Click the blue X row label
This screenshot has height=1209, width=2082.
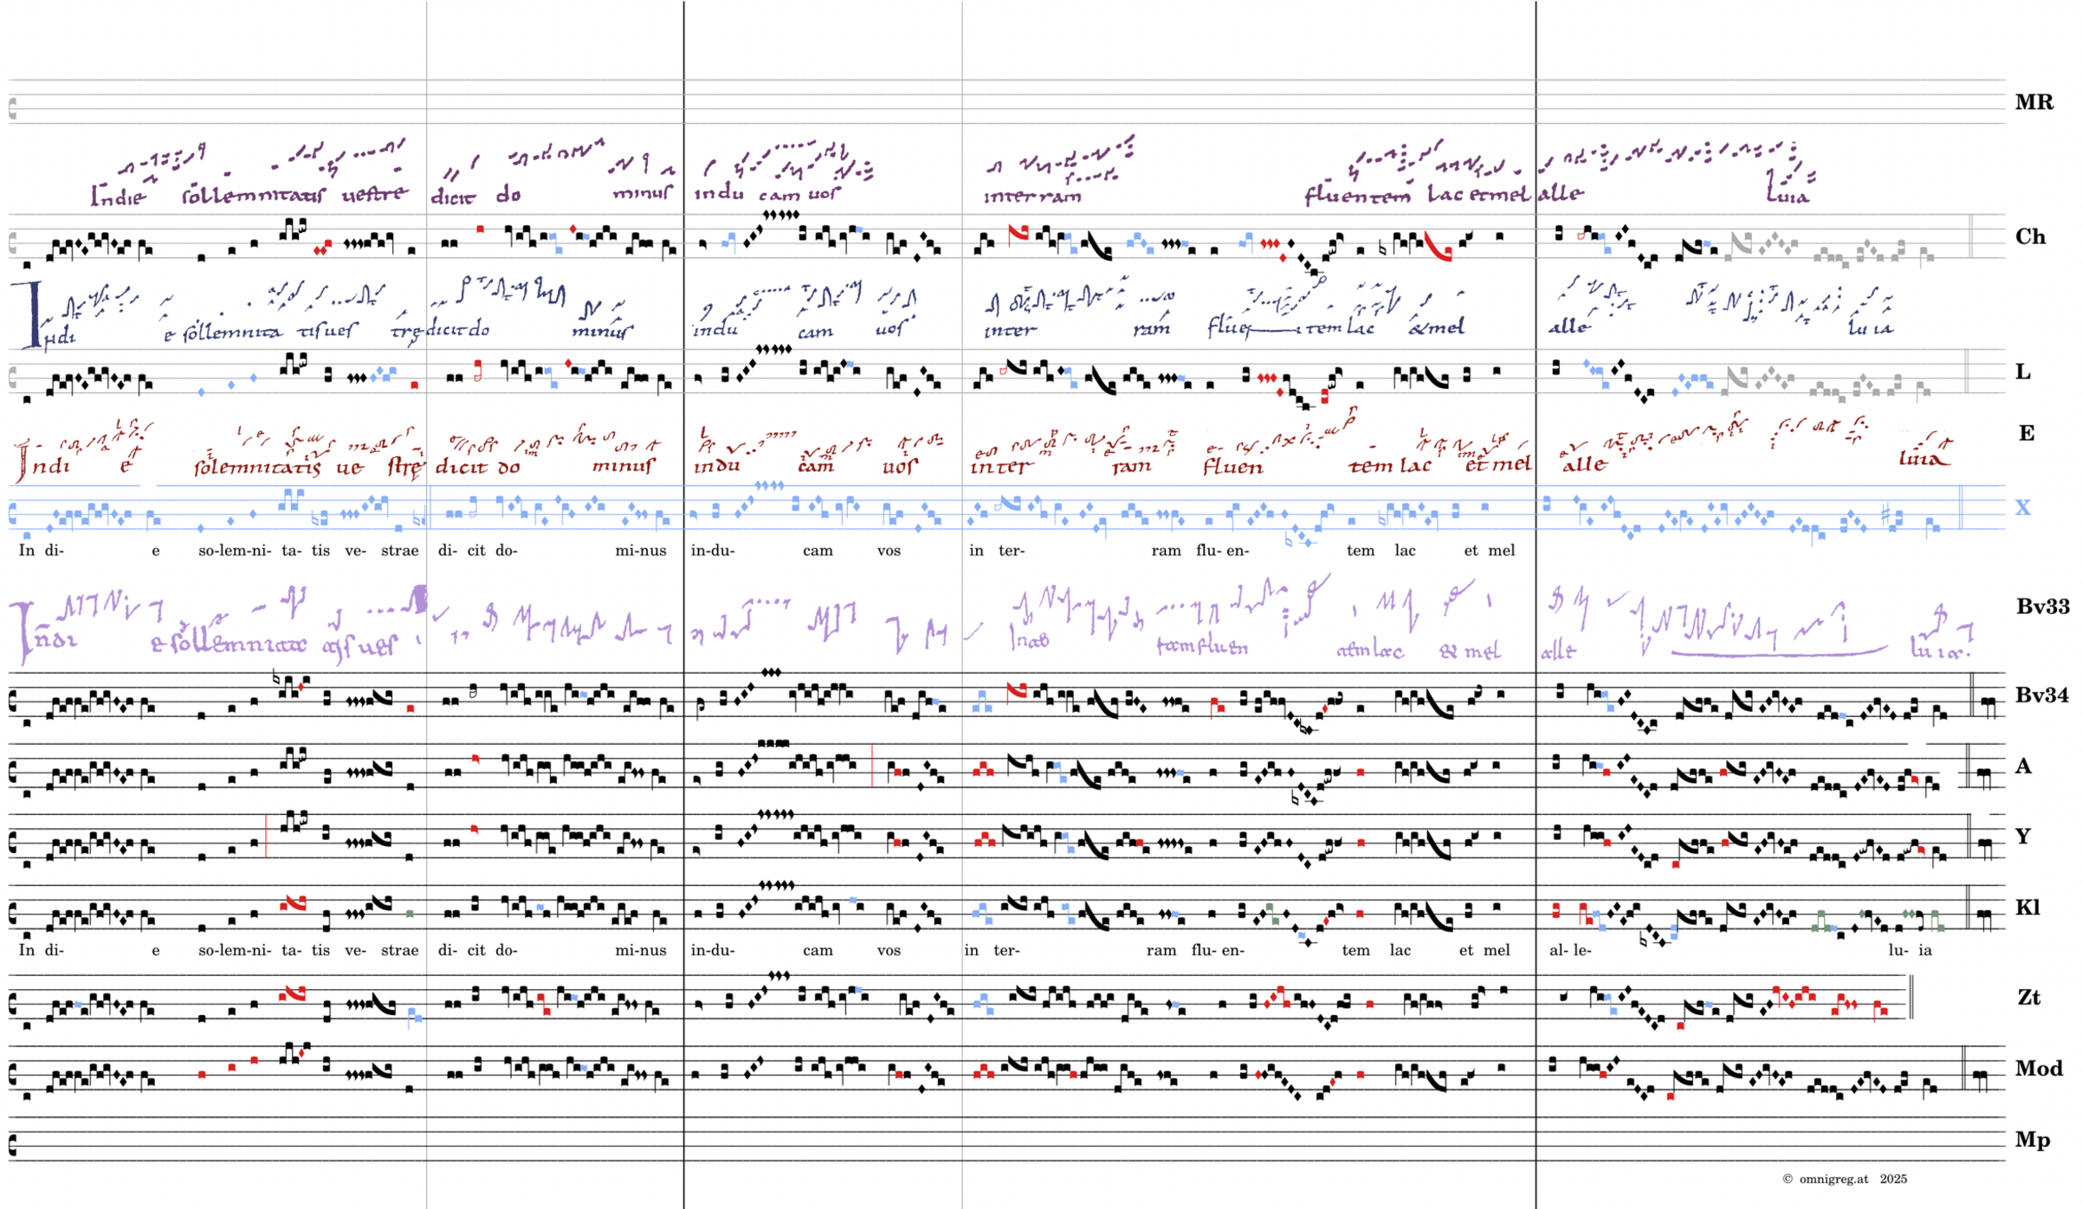coord(2022,508)
